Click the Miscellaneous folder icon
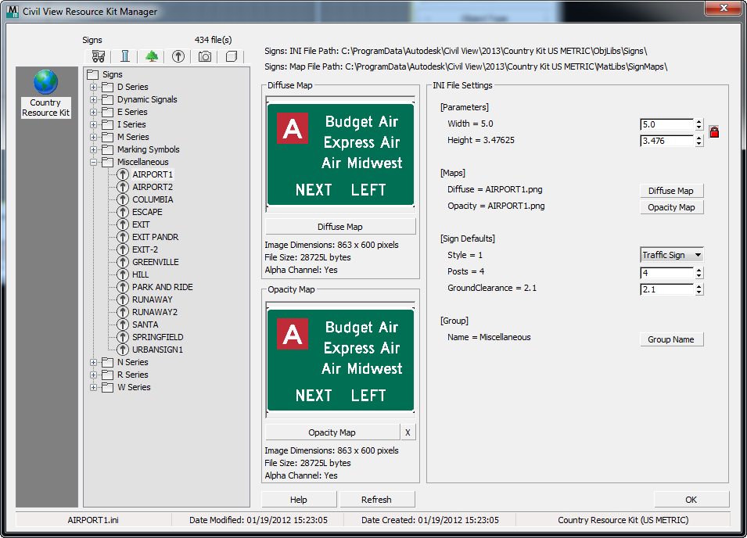Screen dimensions: 747x538 (x=108, y=162)
